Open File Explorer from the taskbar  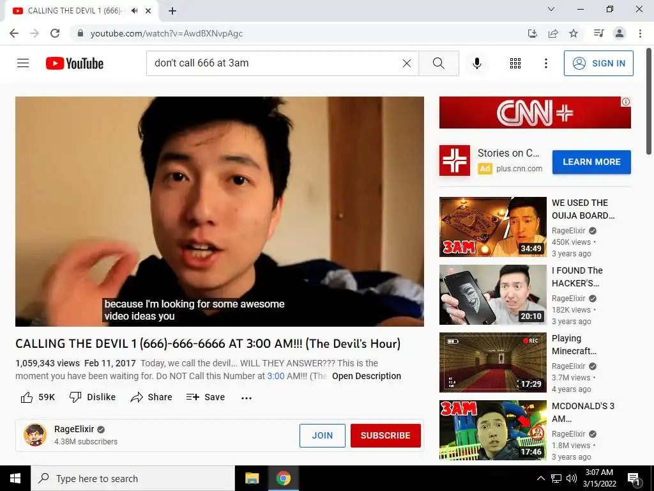coord(252,478)
